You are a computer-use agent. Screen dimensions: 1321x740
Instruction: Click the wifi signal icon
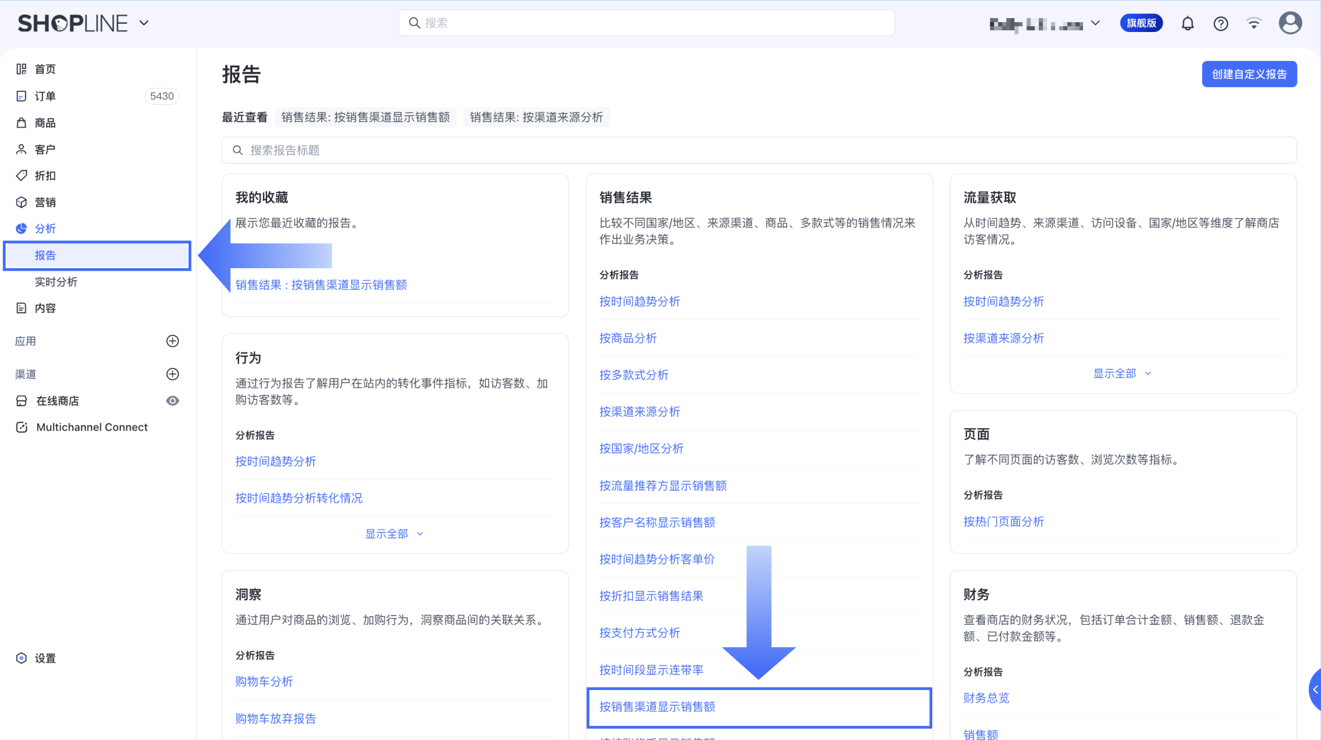tap(1253, 23)
